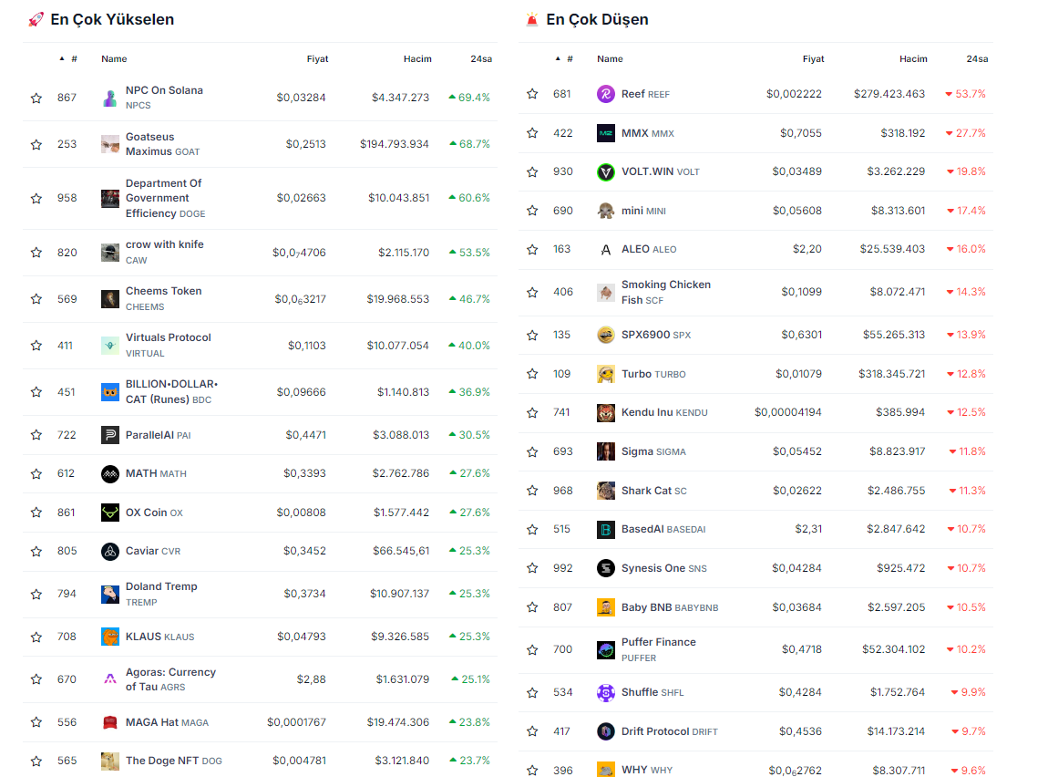This screenshot has width=1048, height=777.
Task: Click the Cheems Token thumbnail image
Action: (110, 299)
